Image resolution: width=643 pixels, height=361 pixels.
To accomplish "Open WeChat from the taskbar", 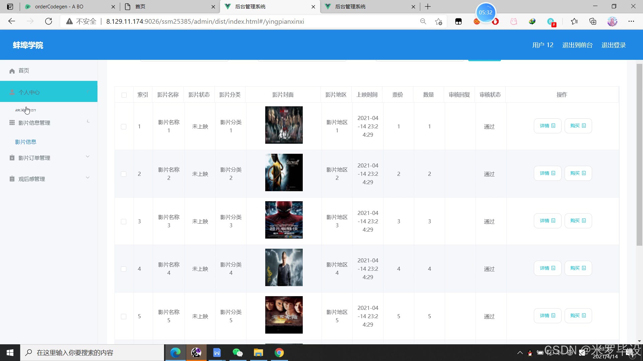I will pyautogui.click(x=237, y=353).
